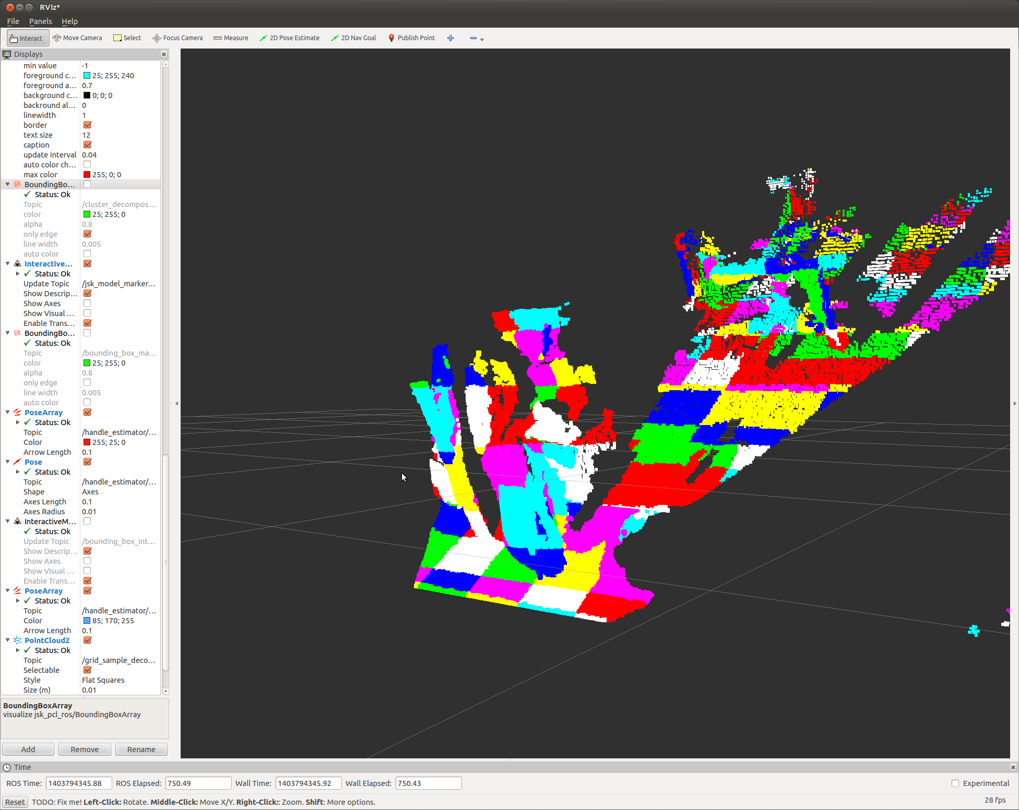Expand Status under Pose
1019x810 pixels.
17,472
